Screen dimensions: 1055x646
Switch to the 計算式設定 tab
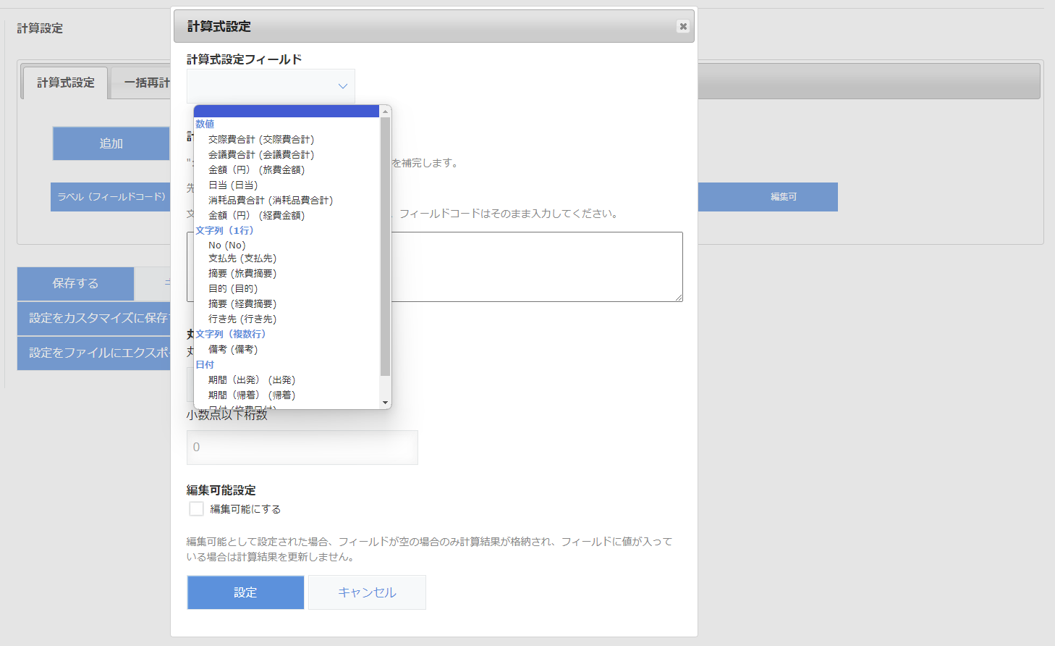click(x=64, y=83)
